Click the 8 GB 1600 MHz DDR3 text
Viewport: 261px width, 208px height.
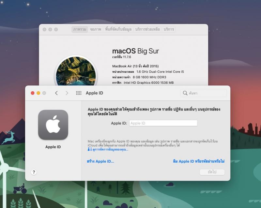pos(149,77)
